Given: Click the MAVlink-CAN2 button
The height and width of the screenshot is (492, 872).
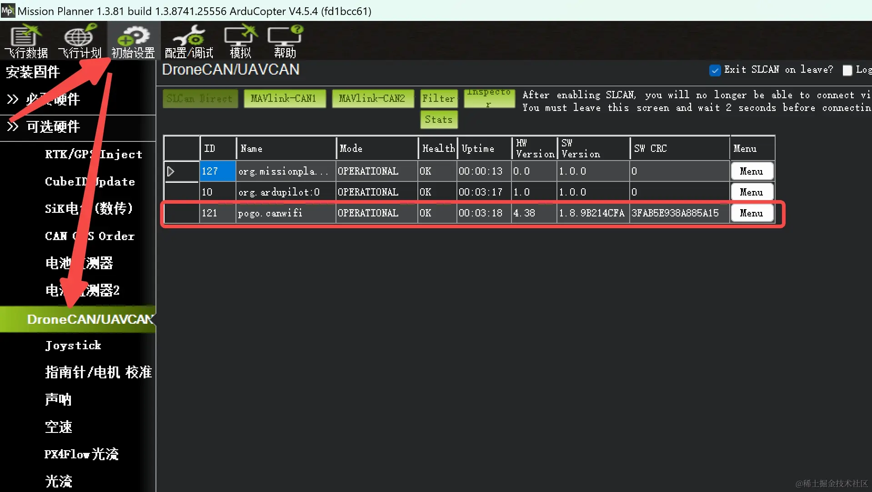Looking at the screenshot, I should [373, 98].
